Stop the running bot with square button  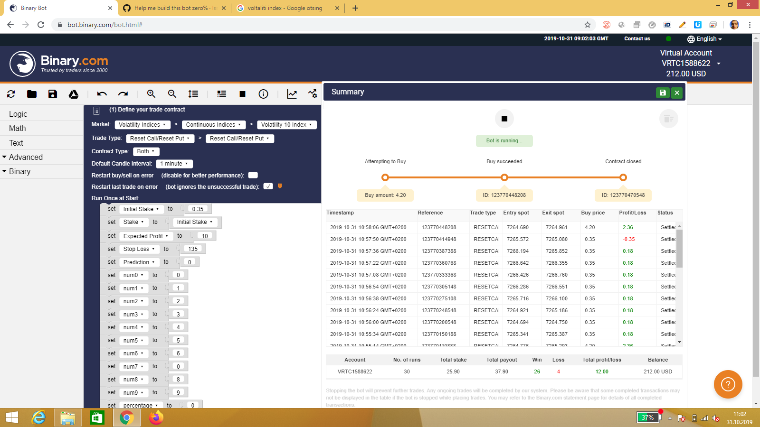coord(504,118)
